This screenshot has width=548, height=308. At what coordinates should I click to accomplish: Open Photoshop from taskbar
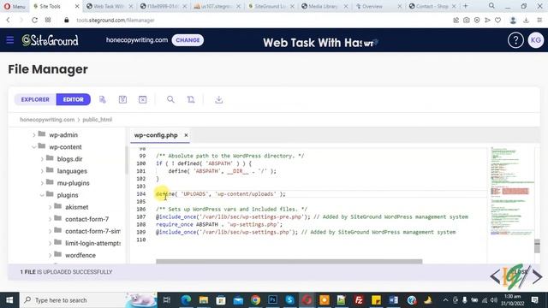(x=272, y=300)
